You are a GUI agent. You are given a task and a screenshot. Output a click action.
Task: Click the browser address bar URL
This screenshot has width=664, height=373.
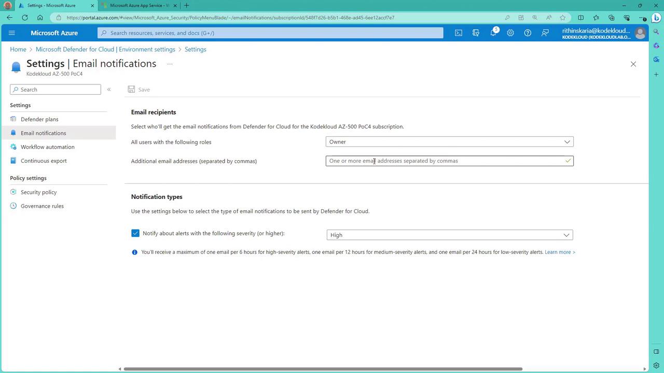[x=231, y=18]
